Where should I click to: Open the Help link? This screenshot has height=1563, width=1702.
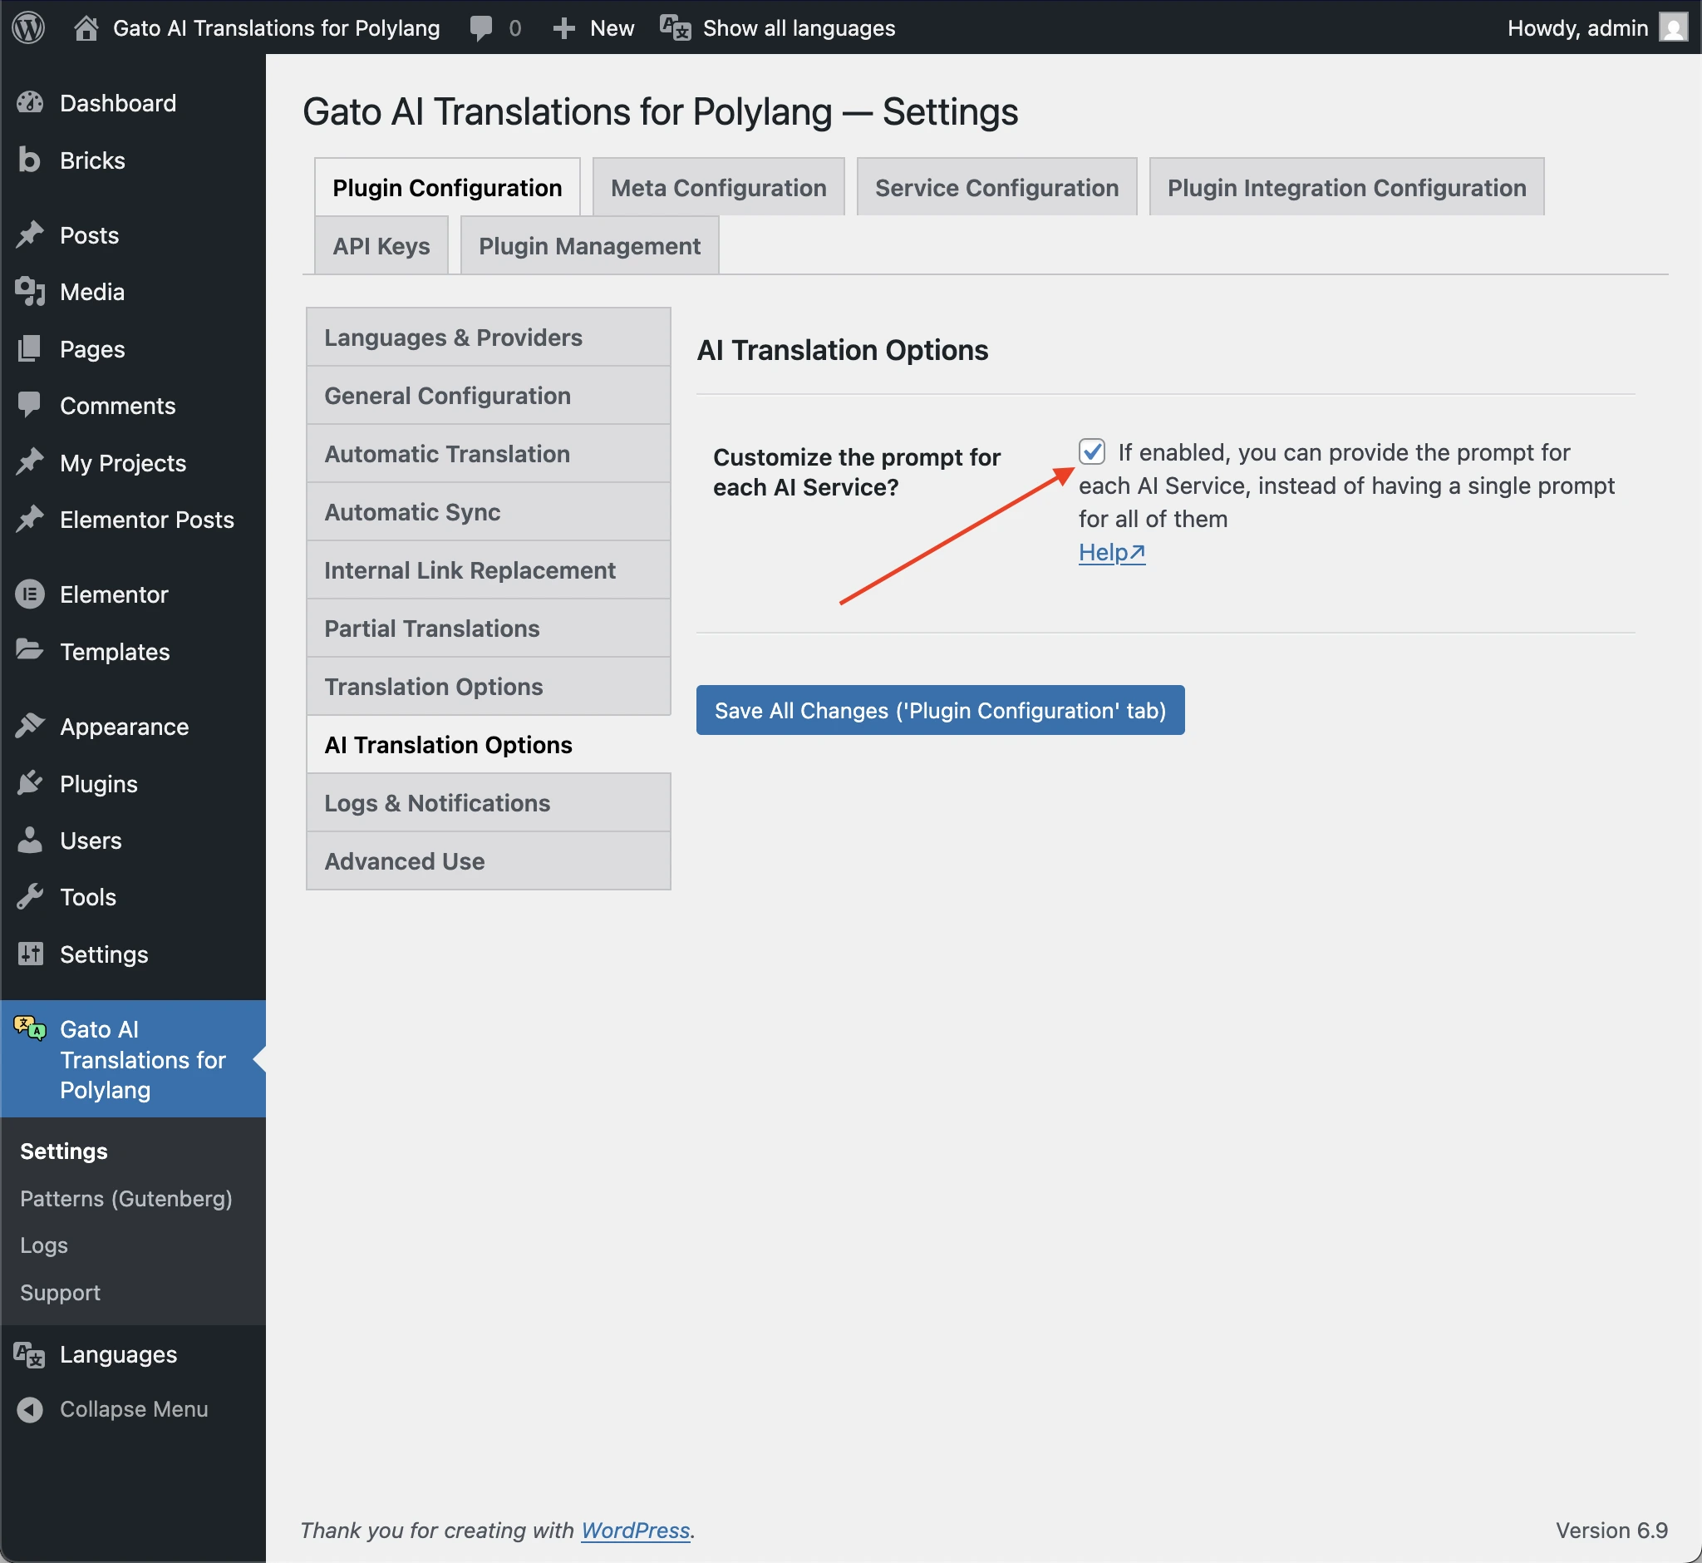tap(1110, 552)
